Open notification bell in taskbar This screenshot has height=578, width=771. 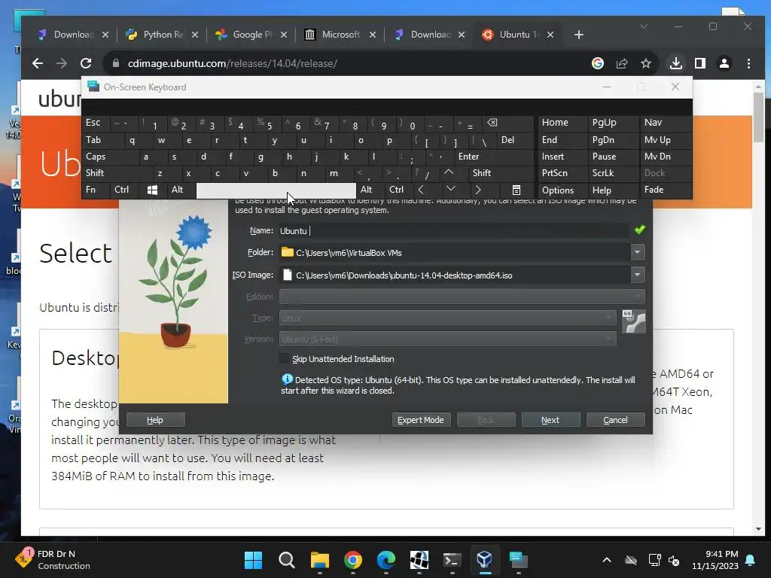751,560
